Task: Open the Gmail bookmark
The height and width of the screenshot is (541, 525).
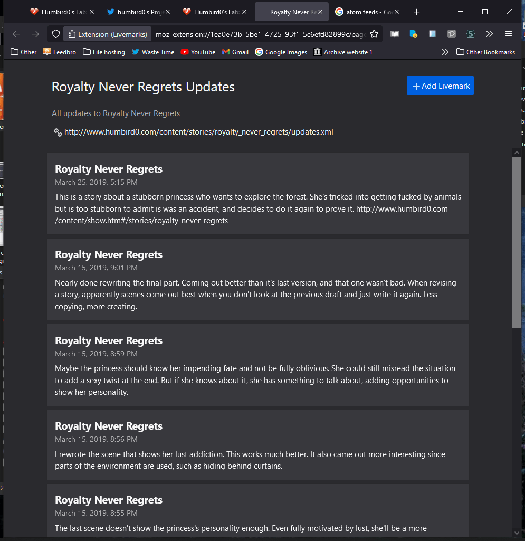Action: (235, 52)
